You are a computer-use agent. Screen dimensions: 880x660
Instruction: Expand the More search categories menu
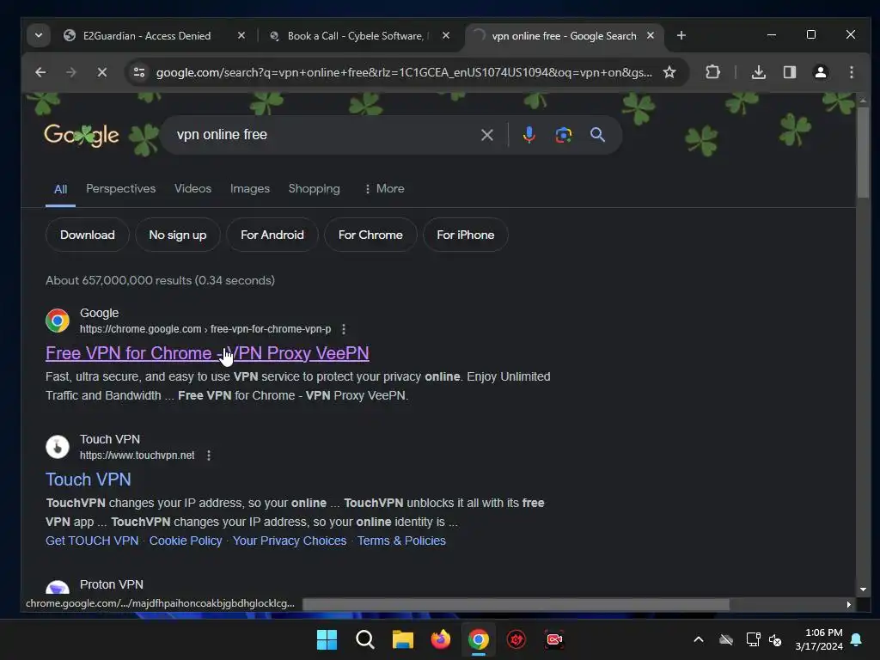tap(384, 188)
